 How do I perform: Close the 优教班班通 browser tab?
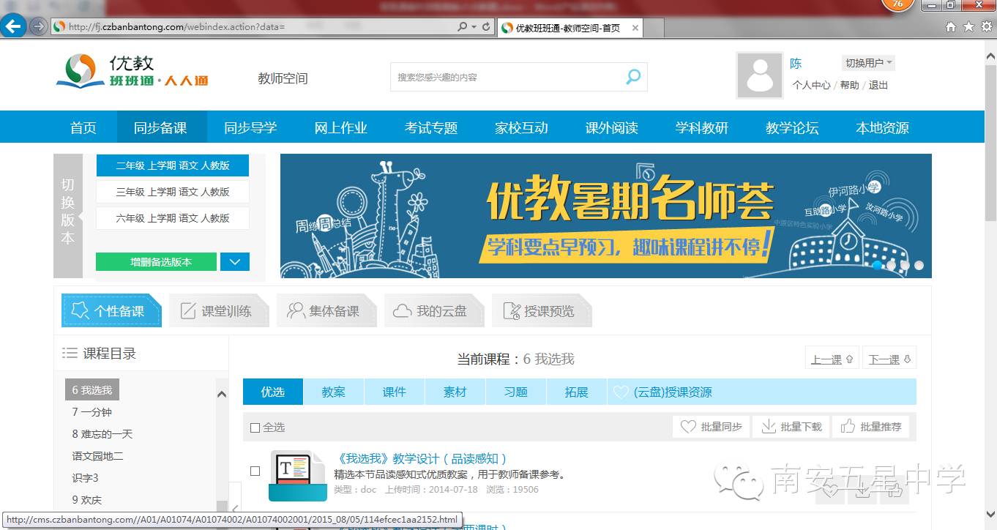[x=635, y=28]
